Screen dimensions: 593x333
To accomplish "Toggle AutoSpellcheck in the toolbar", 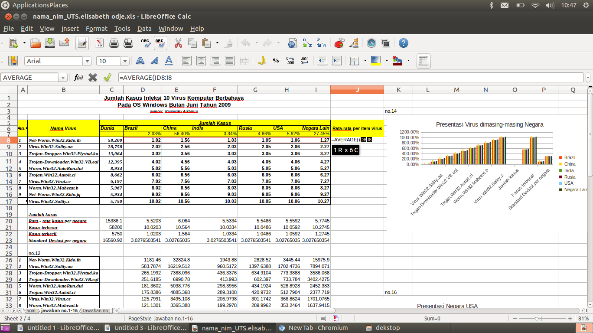I will pyautogui.click(x=160, y=43).
